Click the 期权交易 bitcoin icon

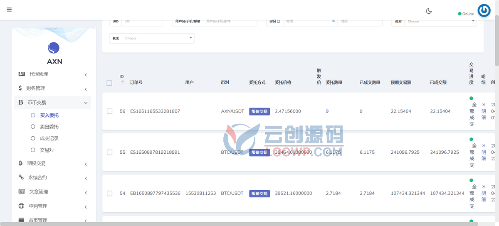tap(21, 163)
